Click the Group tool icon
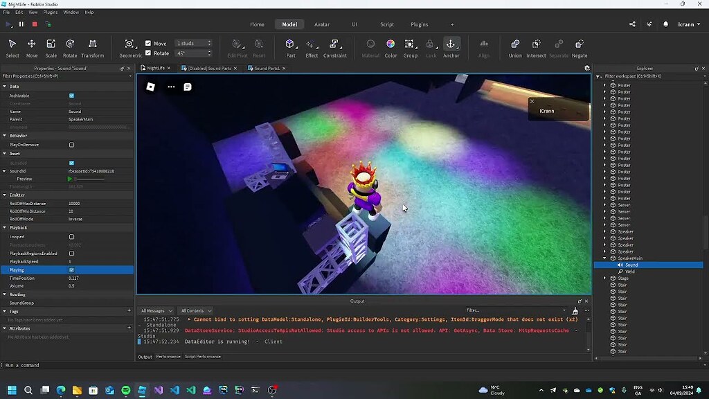 click(x=410, y=45)
